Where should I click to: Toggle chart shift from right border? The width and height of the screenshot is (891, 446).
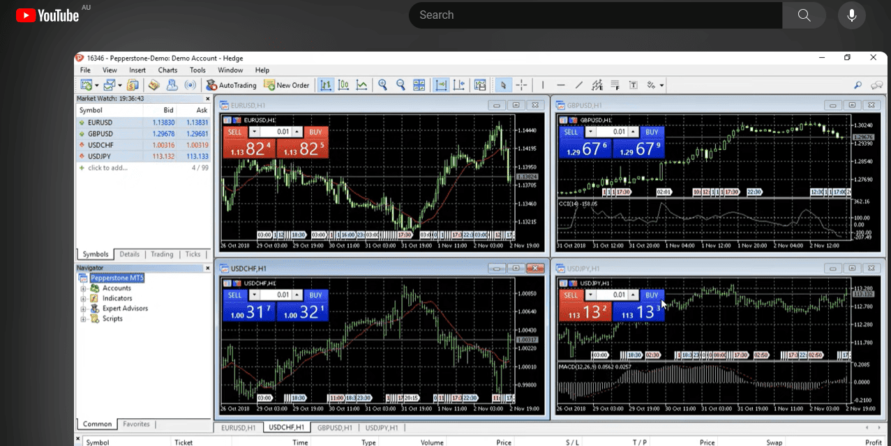459,85
